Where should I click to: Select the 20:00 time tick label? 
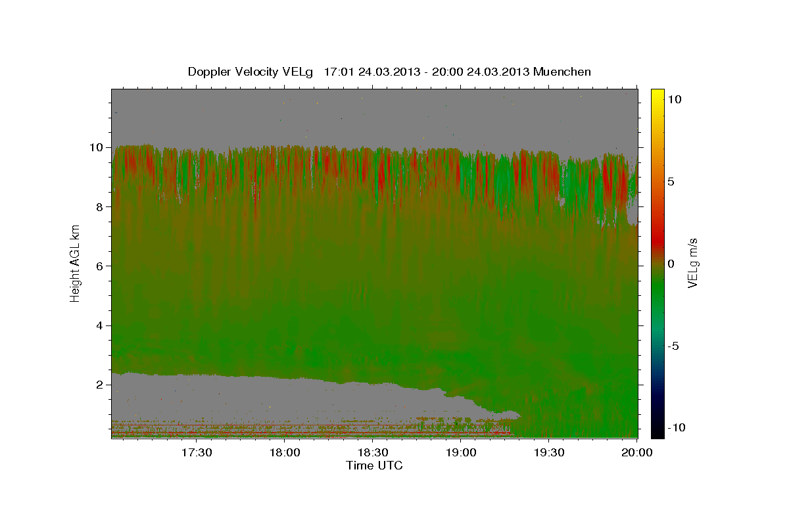tap(637, 452)
